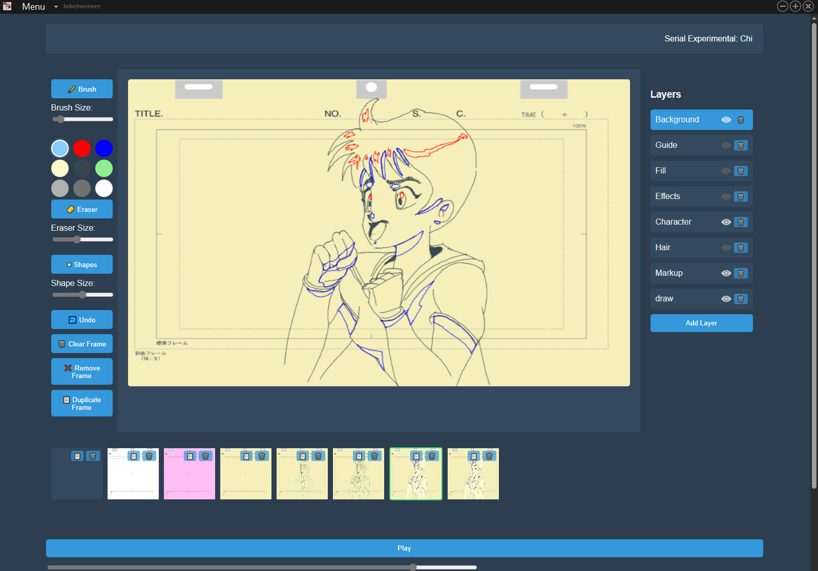Click the app icon in title bar
The height and width of the screenshot is (571, 818).
click(x=7, y=6)
